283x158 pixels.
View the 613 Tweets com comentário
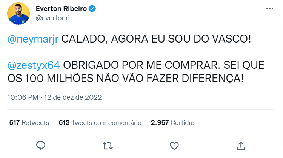pos(100,123)
